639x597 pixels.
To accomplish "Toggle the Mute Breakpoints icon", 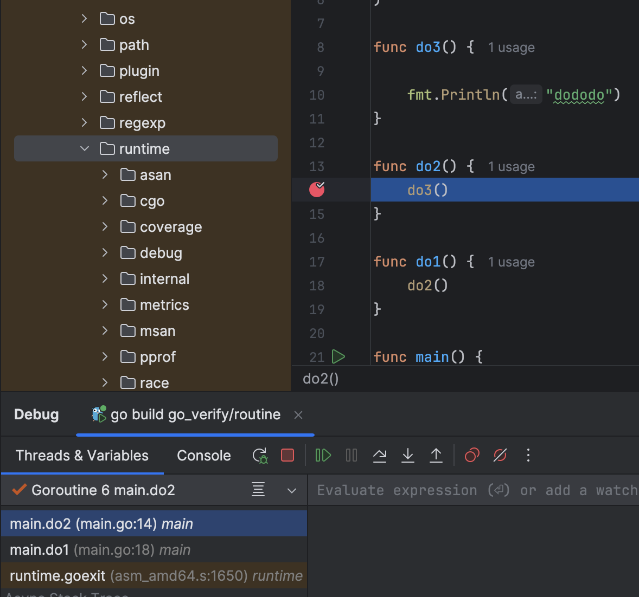I will coord(500,455).
